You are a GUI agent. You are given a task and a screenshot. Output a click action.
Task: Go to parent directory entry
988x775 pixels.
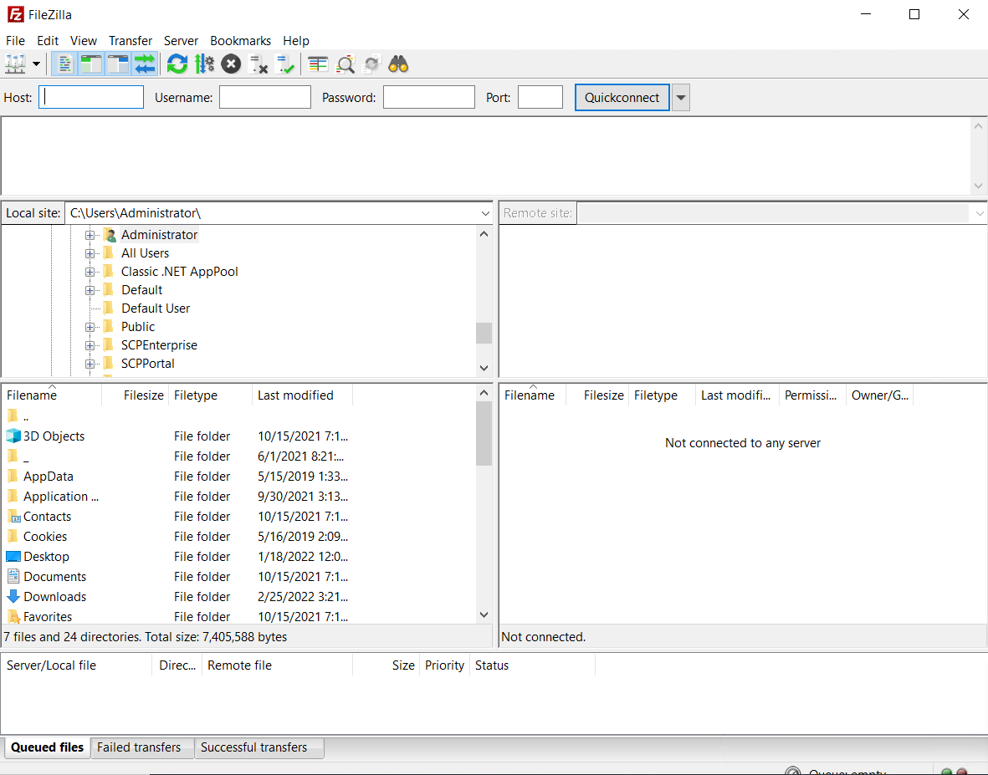(x=25, y=417)
